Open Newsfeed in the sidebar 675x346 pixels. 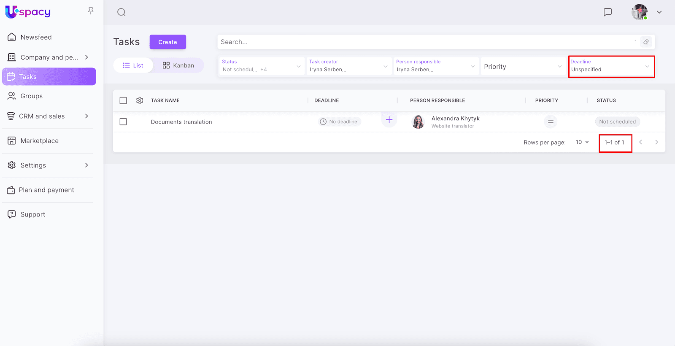[x=36, y=37]
